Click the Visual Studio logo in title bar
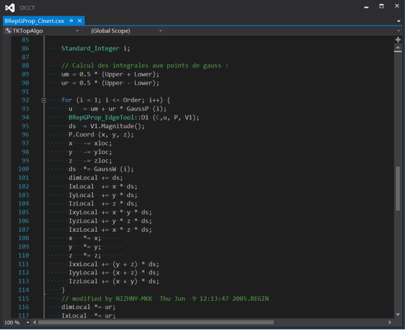This screenshot has height=330, width=405. pos(9,8)
